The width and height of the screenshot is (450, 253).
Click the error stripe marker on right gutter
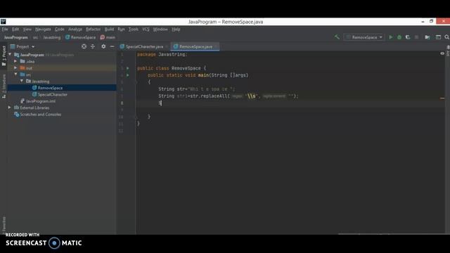pyautogui.click(x=442, y=98)
